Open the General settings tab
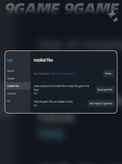Screen dimensions: 122x164 11,71
